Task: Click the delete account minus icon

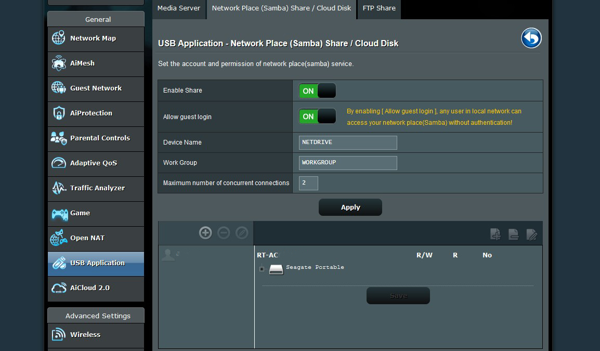Action: pos(223,233)
